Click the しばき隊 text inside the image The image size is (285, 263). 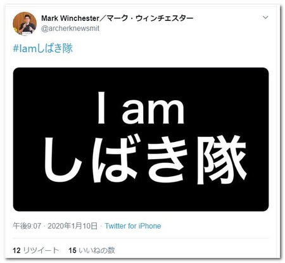145,160
